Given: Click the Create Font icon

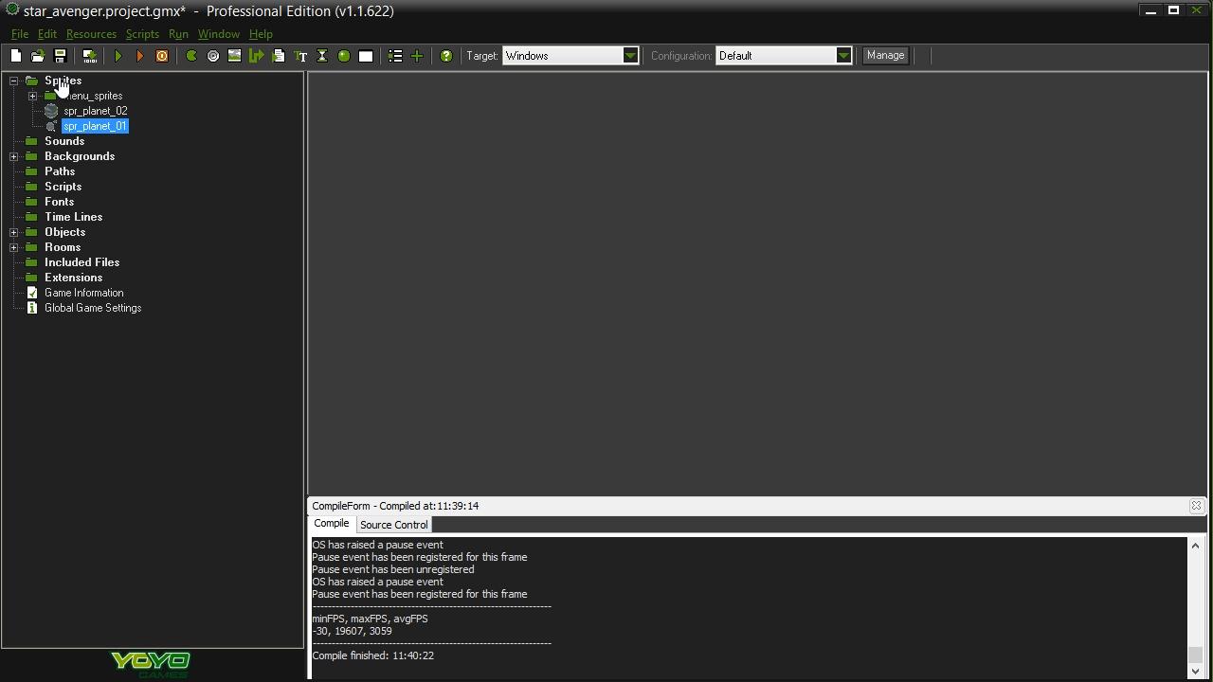Looking at the screenshot, I should coord(300,56).
